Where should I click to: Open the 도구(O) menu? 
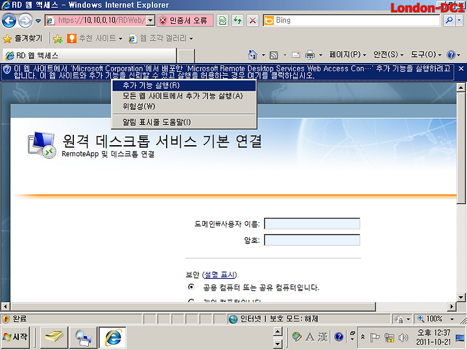pos(426,54)
